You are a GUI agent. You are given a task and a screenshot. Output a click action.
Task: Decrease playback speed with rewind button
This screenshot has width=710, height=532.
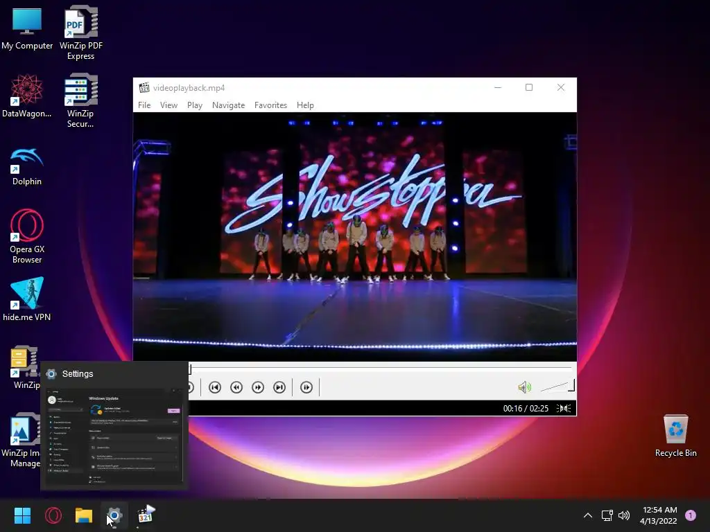[x=236, y=387]
